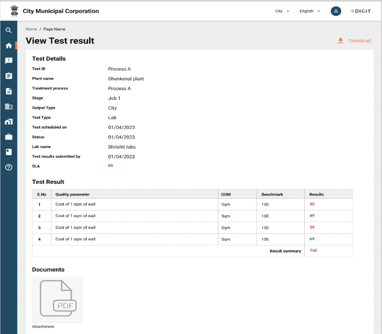Expand the City dropdown in the header
382x334 pixels.
282,11
